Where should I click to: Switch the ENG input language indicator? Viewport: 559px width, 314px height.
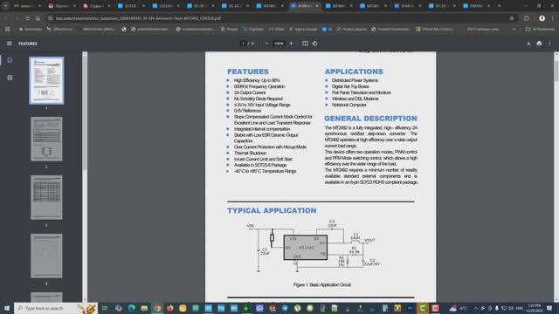(x=520, y=308)
